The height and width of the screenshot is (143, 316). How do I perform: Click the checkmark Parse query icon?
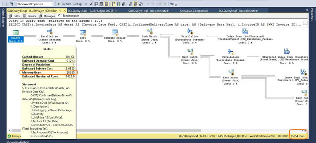91,4
